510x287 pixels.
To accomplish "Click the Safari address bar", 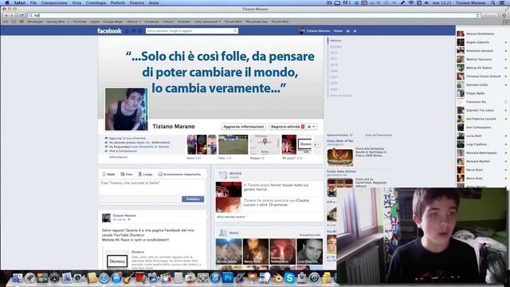I will tap(255, 15).
